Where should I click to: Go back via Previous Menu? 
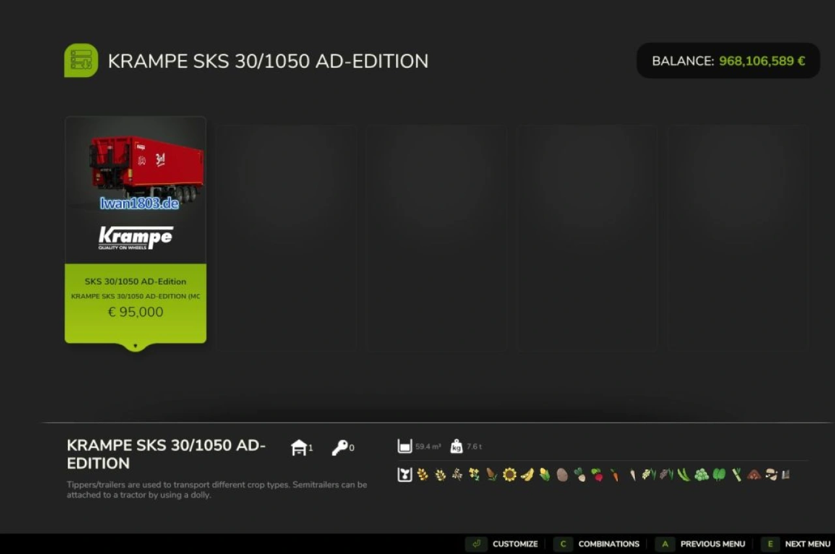point(711,544)
